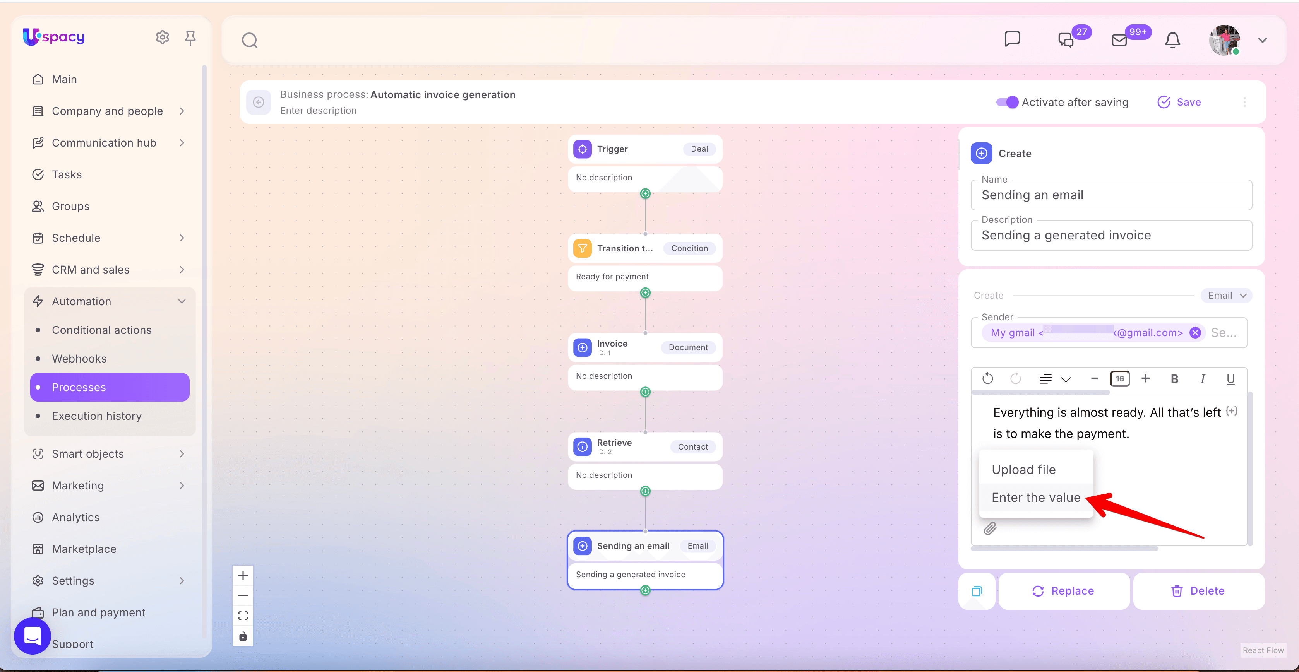
Task: Apply bold formatting in email editor
Action: [x=1174, y=379]
